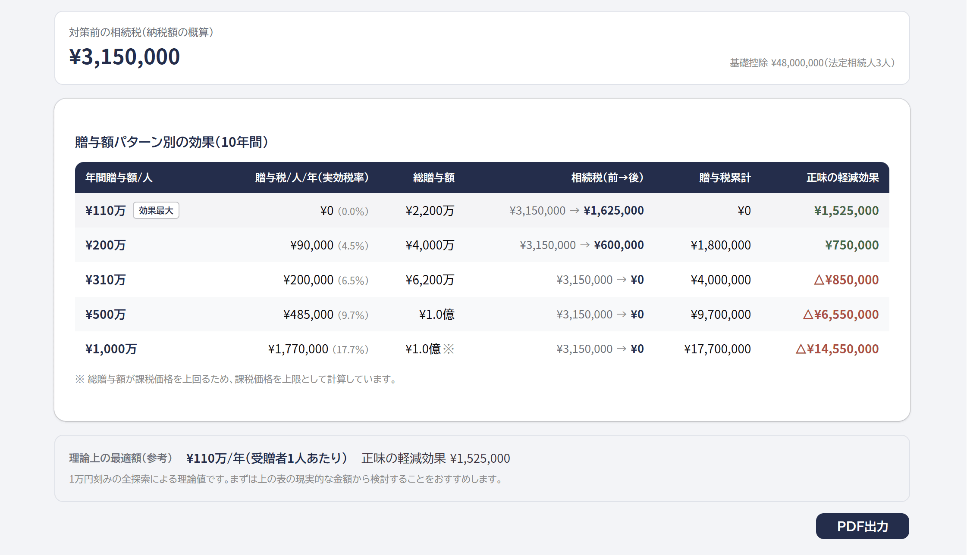967x555 pixels.
Task: Click the 正味の軽減効果 column header
Action: [843, 178]
